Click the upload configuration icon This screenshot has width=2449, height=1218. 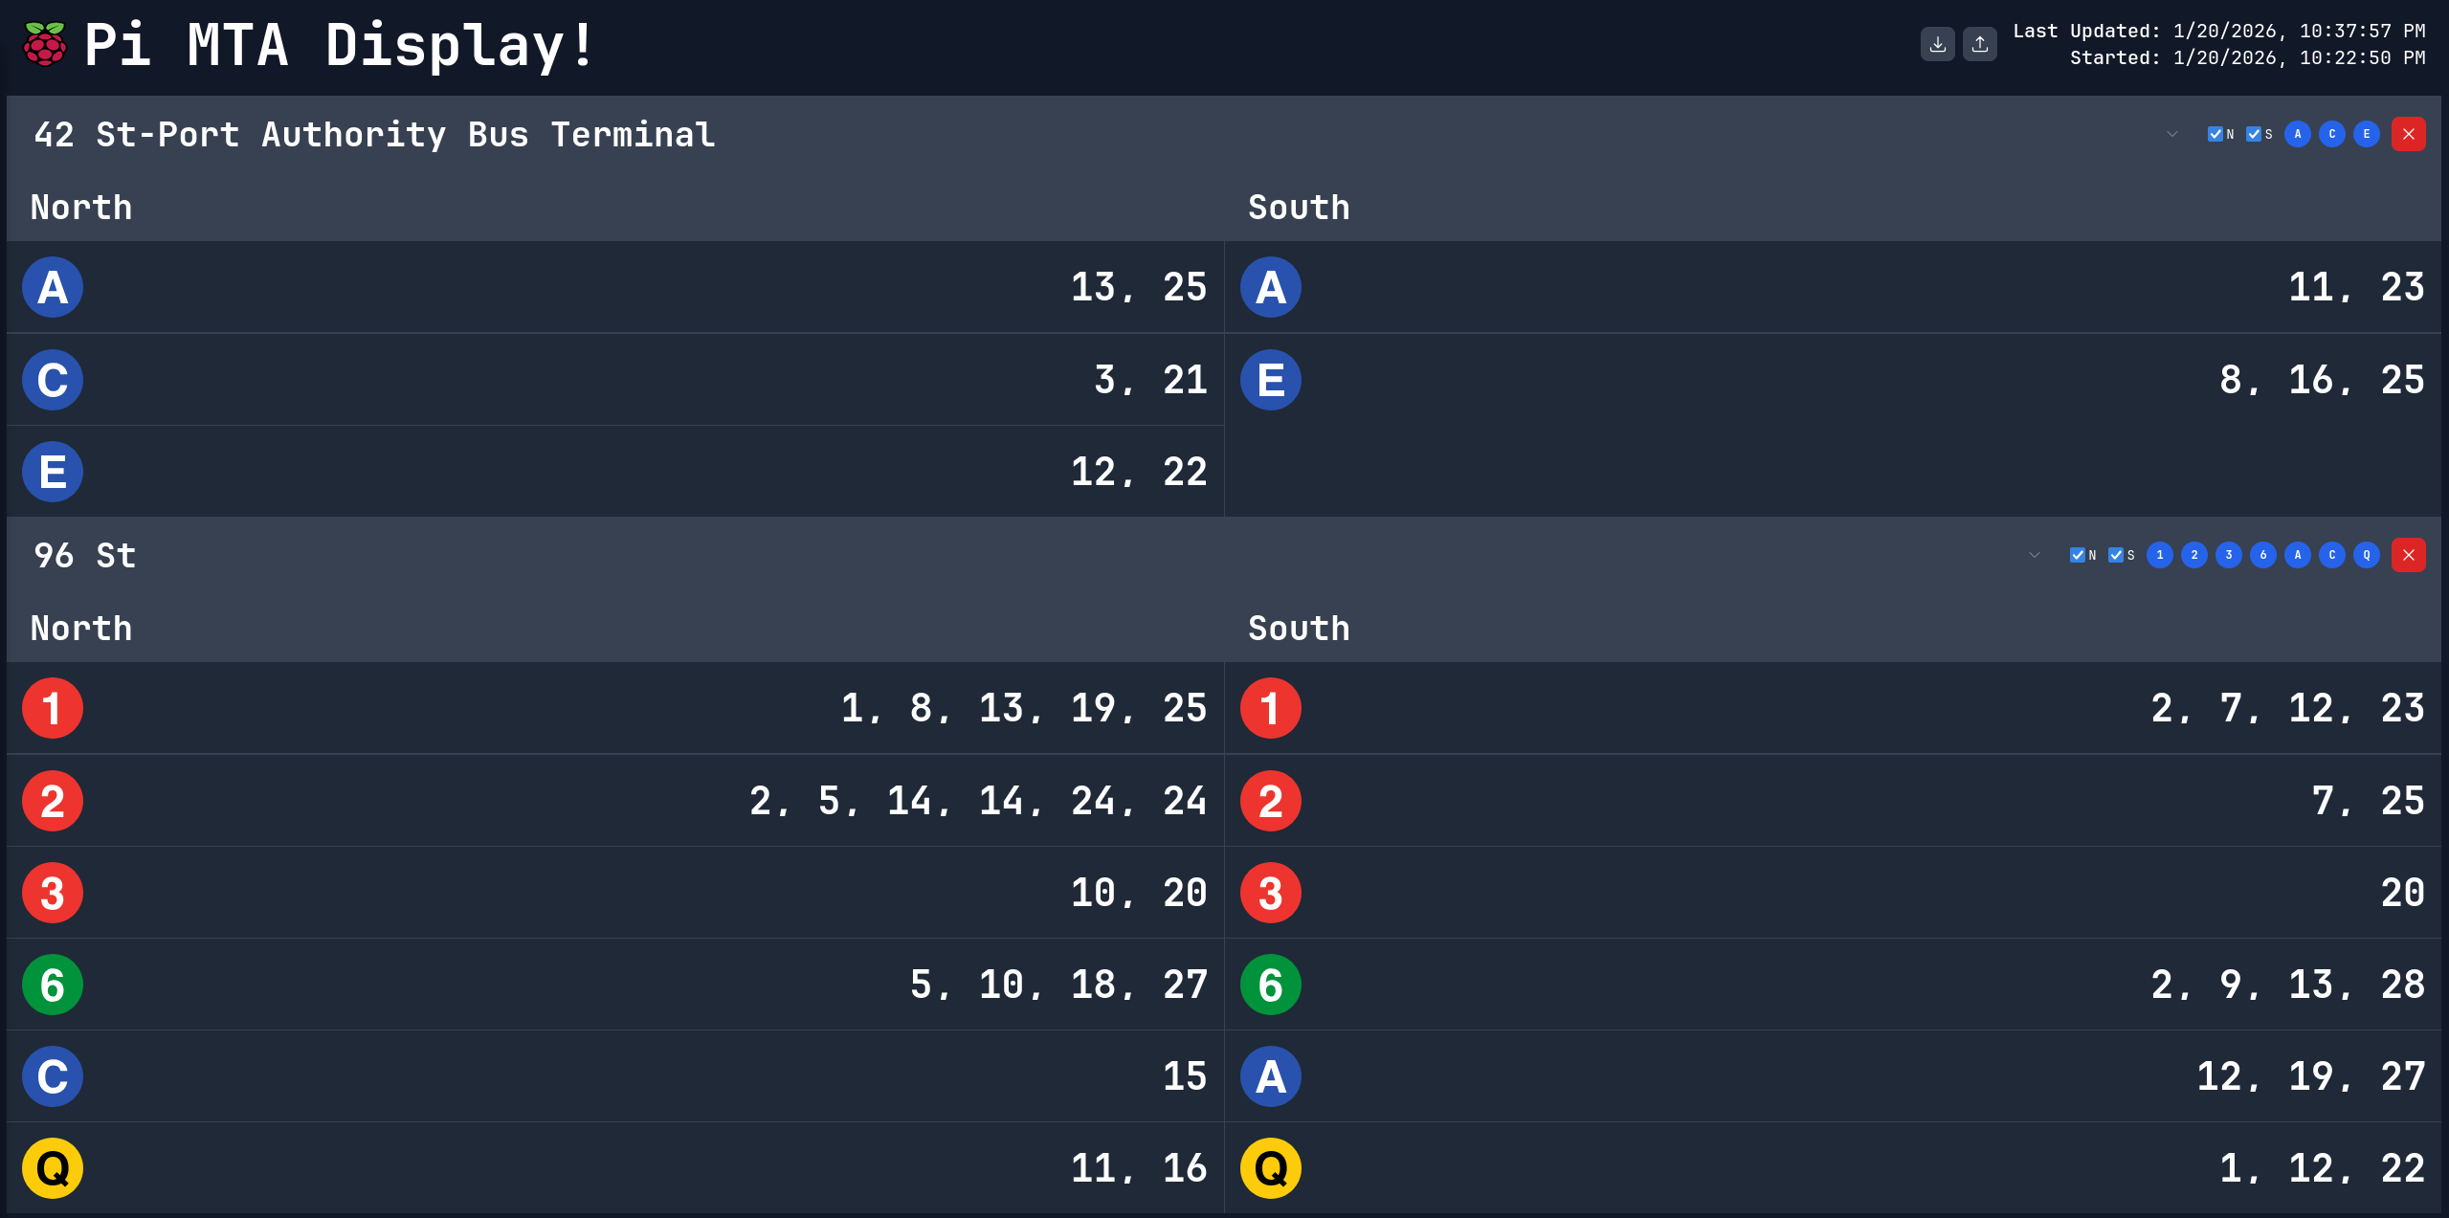(x=1979, y=44)
